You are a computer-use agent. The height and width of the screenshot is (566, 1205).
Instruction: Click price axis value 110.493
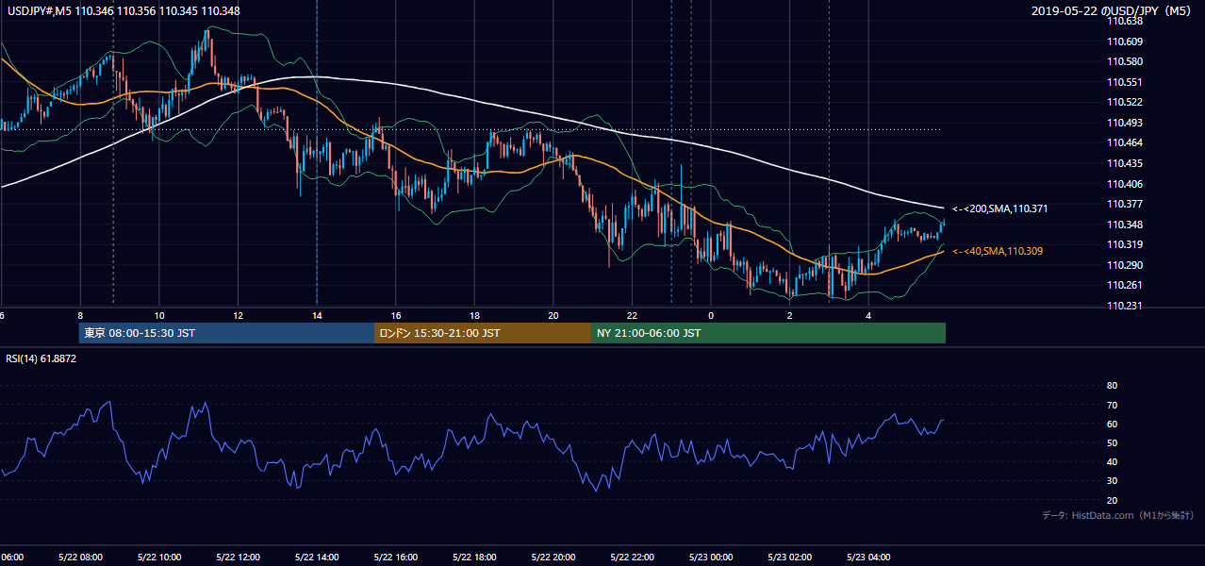point(1126,123)
